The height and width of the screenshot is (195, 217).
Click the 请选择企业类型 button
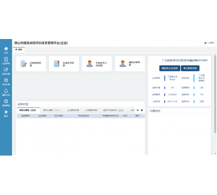pos(170,68)
